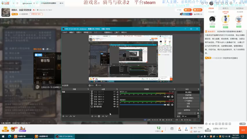
Task: Move scene up in the Scenes panel
Action: tap(71, 116)
